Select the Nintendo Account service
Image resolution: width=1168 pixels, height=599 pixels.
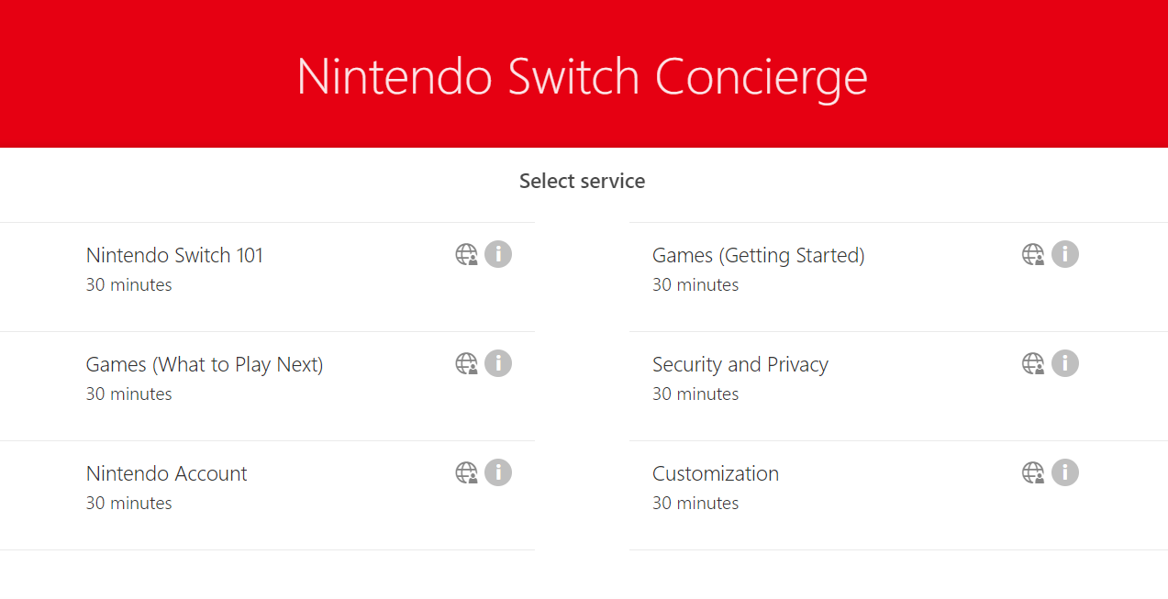(166, 473)
